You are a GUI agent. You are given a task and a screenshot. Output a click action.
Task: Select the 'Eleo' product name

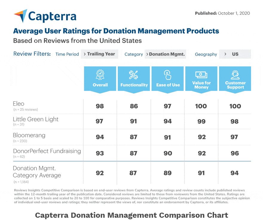pos(19,104)
